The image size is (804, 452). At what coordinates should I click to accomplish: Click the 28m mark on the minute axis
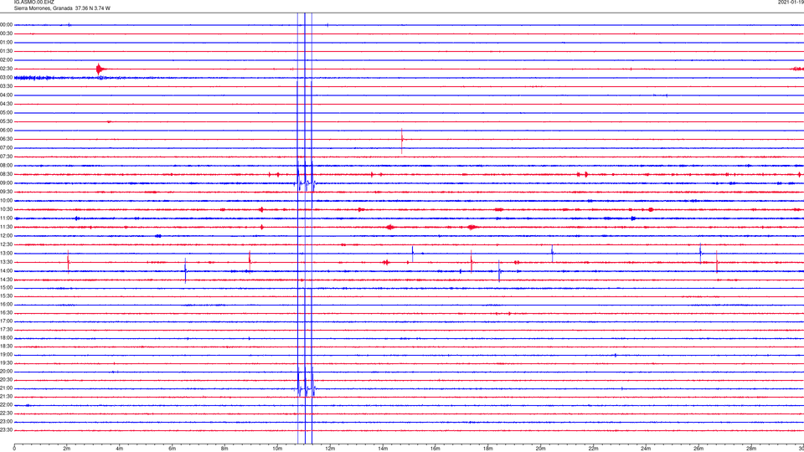(751, 449)
